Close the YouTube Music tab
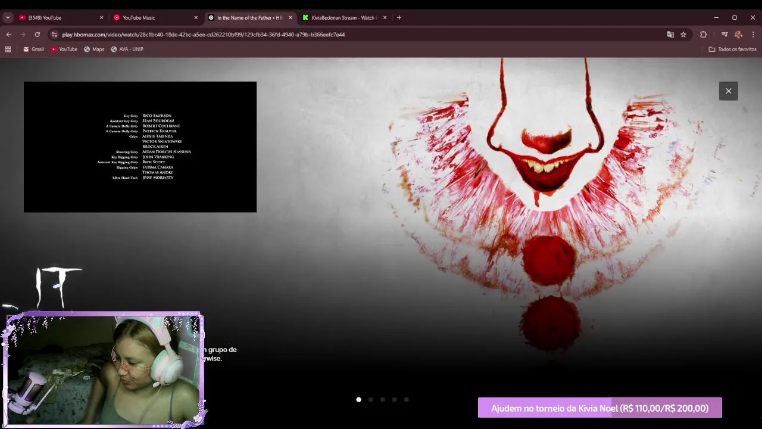This screenshot has height=429, width=762. coord(196,17)
